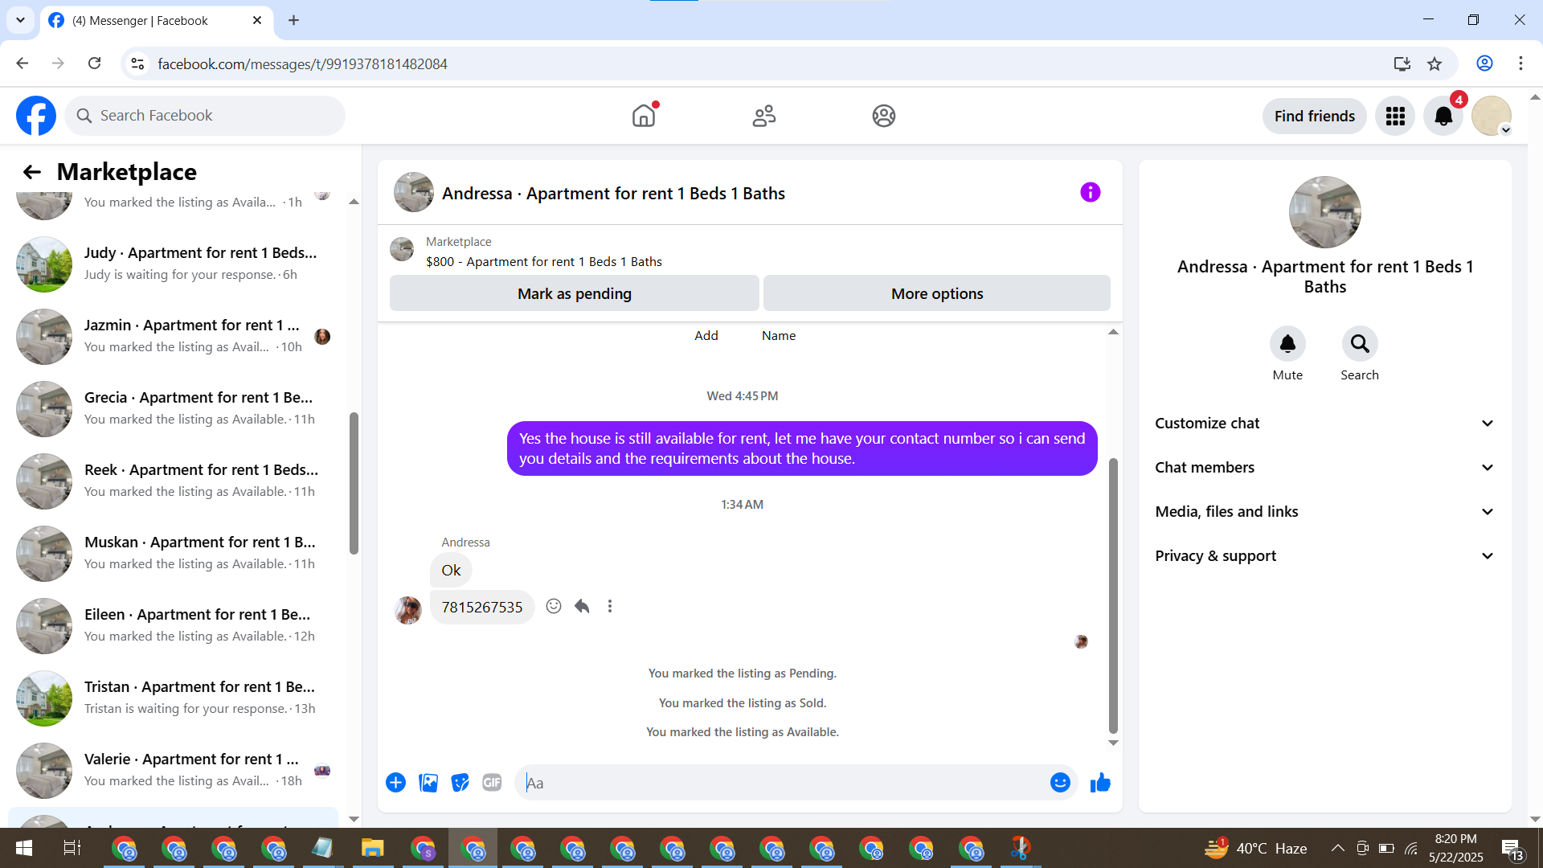The image size is (1543, 868).
Task: Open more actions plus icon in composer
Action: pyautogui.click(x=395, y=783)
